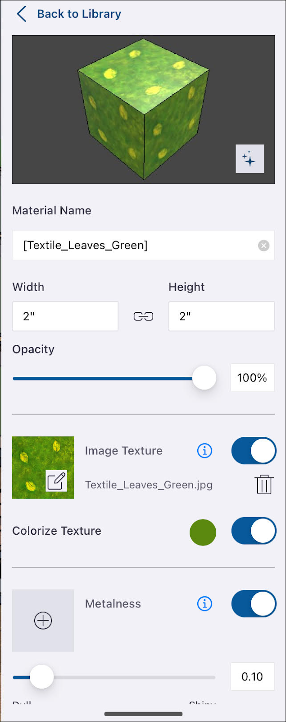The width and height of the screenshot is (286, 722).
Task: Open the AI sparkle tool on the preview
Action: point(250,159)
